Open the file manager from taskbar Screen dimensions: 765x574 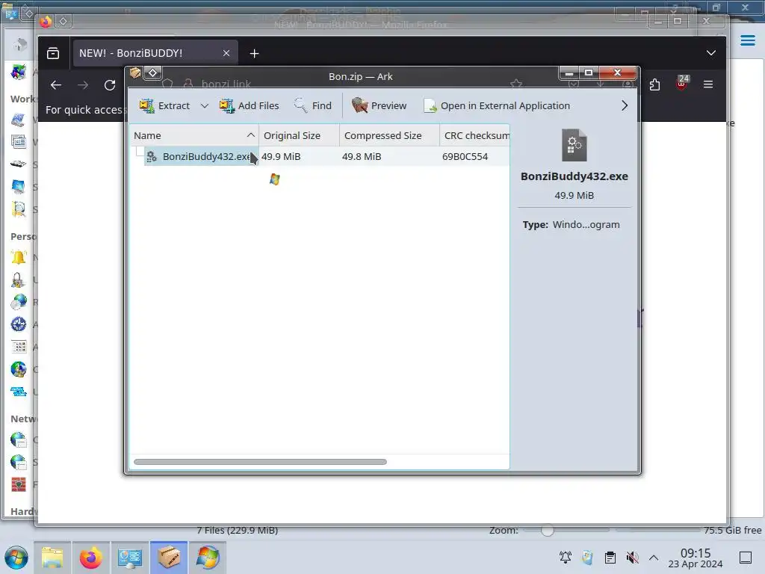pyautogui.click(x=52, y=558)
